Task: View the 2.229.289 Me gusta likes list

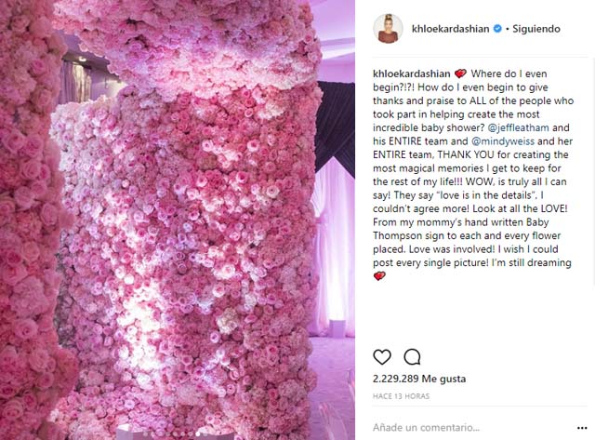Action: [419, 379]
